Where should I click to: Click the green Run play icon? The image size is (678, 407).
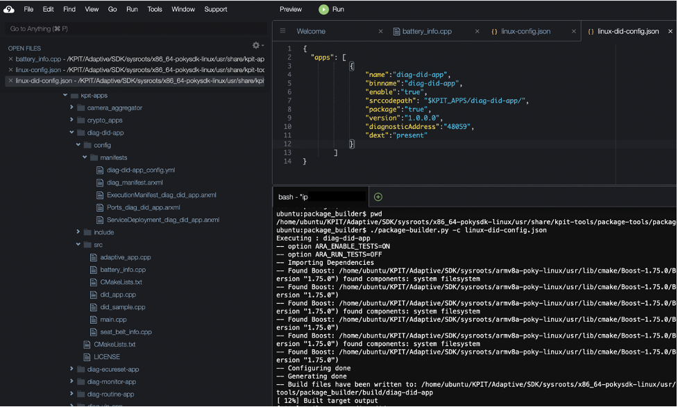323,10
